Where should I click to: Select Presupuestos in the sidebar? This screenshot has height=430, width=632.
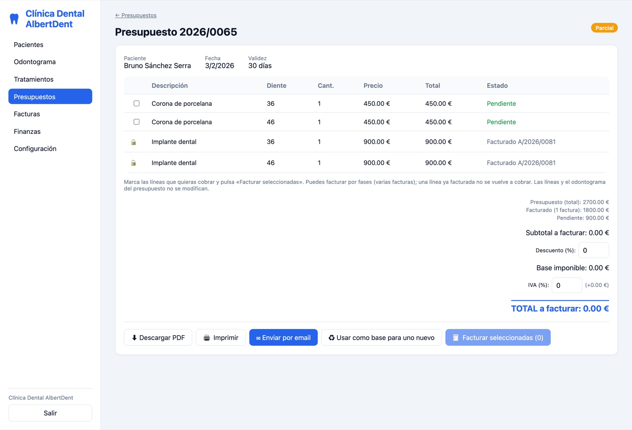tap(50, 97)
